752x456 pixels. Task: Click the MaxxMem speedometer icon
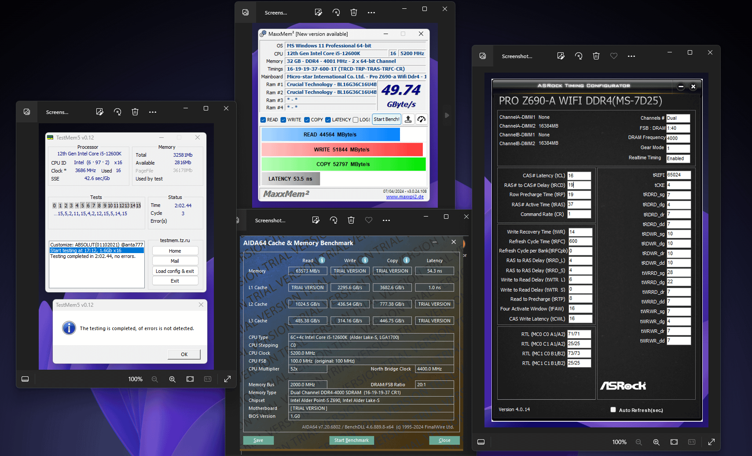point(422,119)
